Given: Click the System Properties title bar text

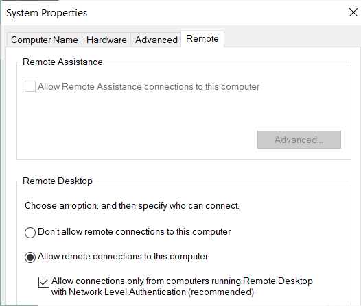Looking at the screenshot, I should tap(47, 13).
